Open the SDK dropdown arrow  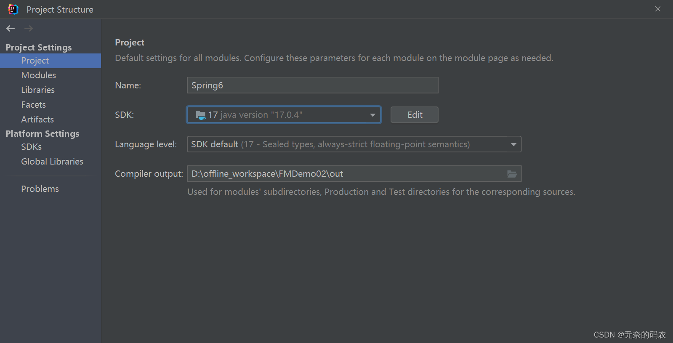372,115
